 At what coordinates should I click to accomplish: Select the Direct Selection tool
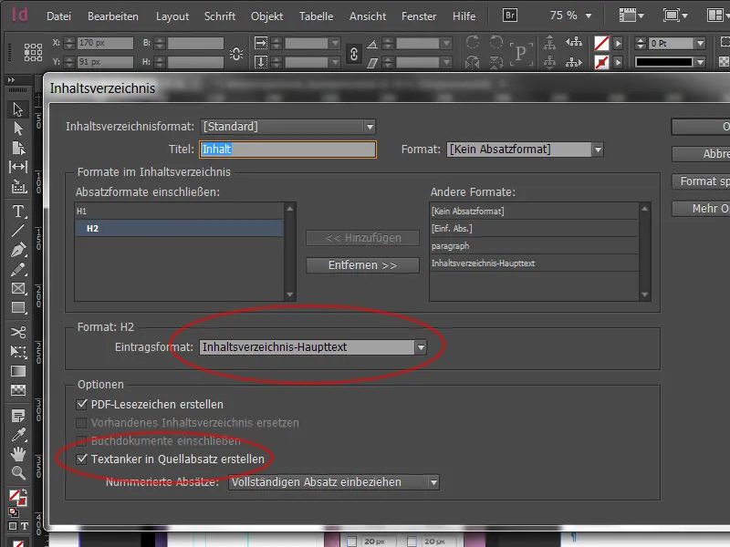pyautogui.click(x=18, y=128)
